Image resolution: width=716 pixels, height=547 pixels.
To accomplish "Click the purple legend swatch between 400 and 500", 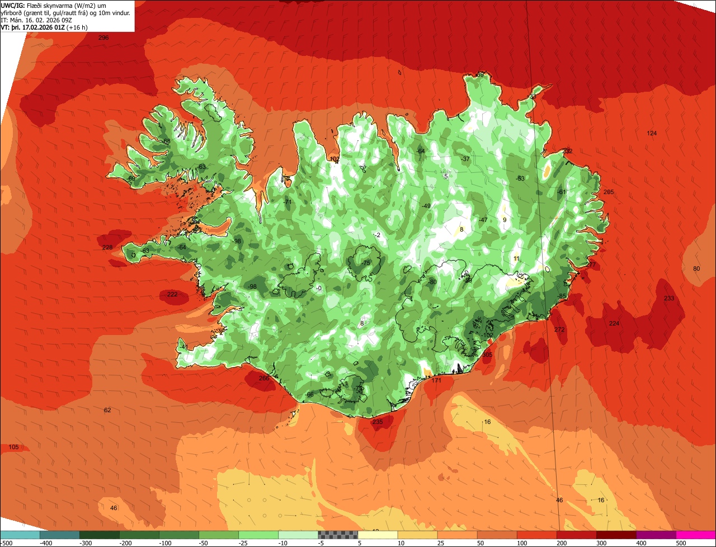I will (x=656, y=535).
